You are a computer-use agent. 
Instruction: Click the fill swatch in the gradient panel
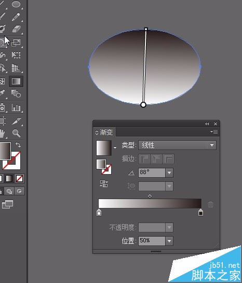(x=101, y=164)
